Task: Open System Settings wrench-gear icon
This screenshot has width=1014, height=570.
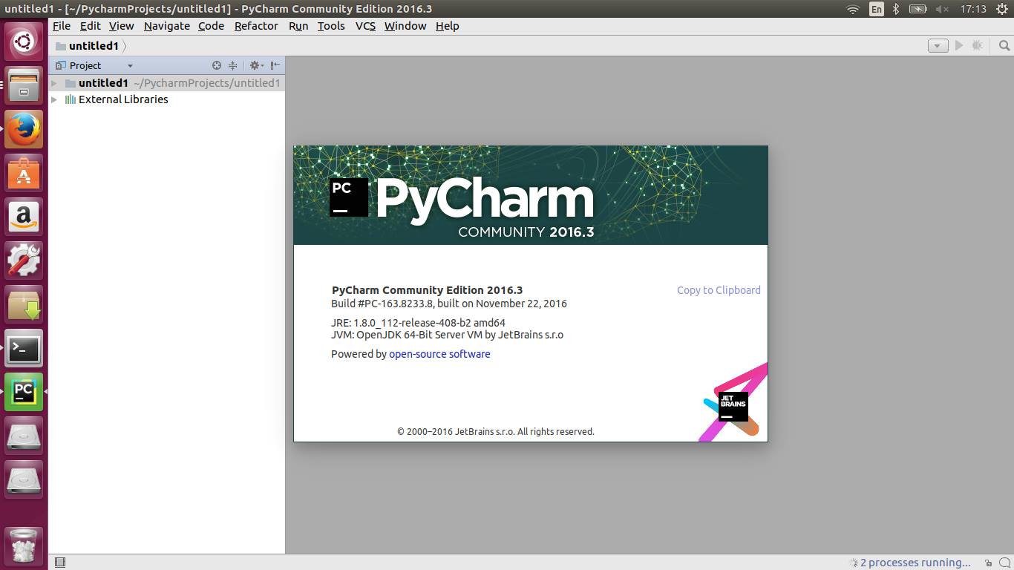Action: pos(24,261)
